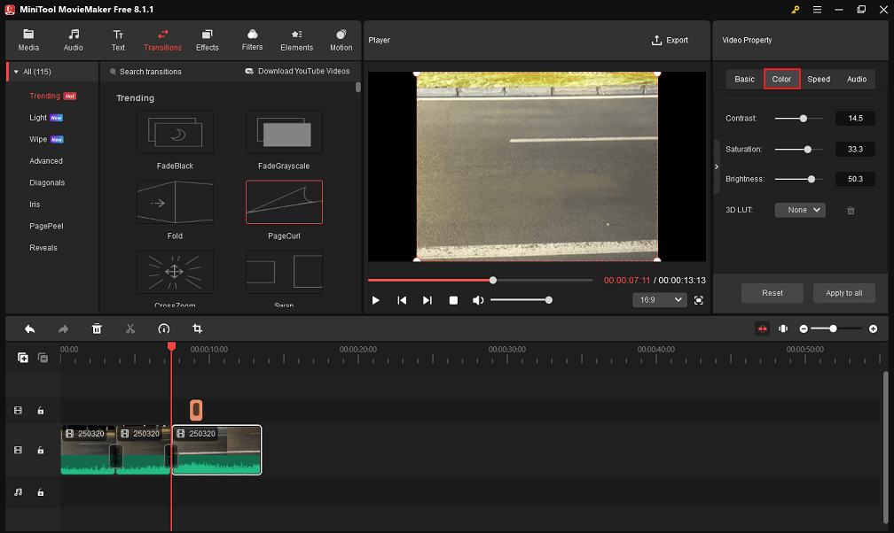Open the Filters tab

(252, 41)
